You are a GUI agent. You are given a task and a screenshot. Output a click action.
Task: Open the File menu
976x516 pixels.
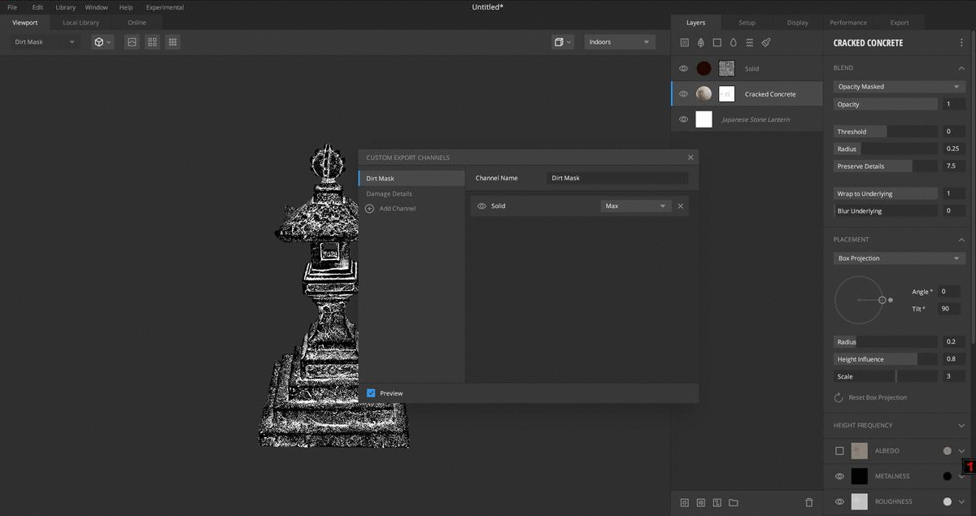12,7
